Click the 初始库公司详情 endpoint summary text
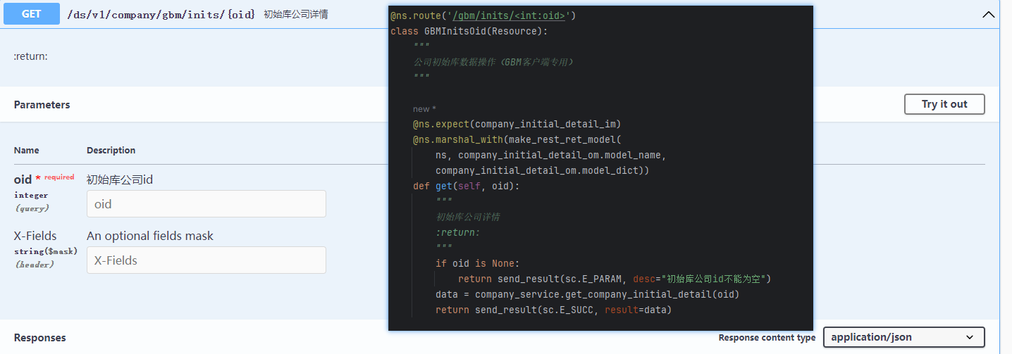Image resolution: width=1012 pixels, height=354 pixels. (295, 15)
